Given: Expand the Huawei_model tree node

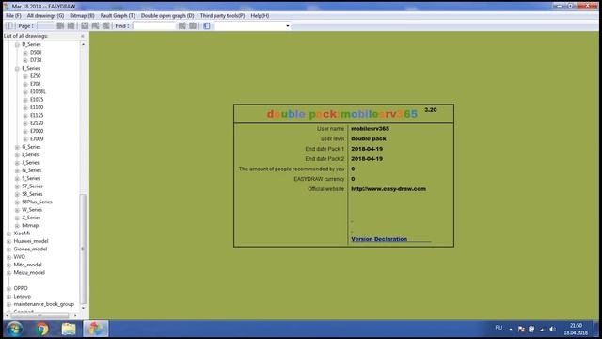Looking at the screenshot, I should pos(8,241).
